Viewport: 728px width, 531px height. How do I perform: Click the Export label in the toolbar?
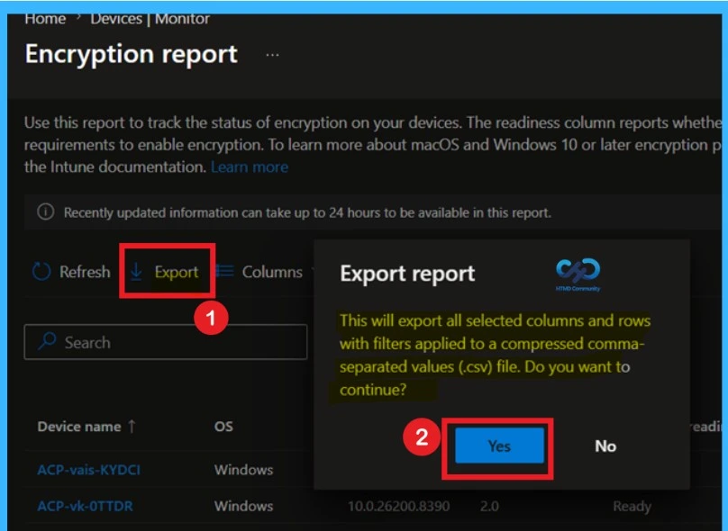point(177,272)
